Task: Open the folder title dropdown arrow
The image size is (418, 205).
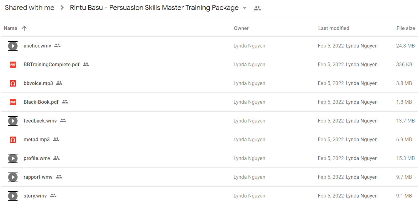Action: coord(245,8)
